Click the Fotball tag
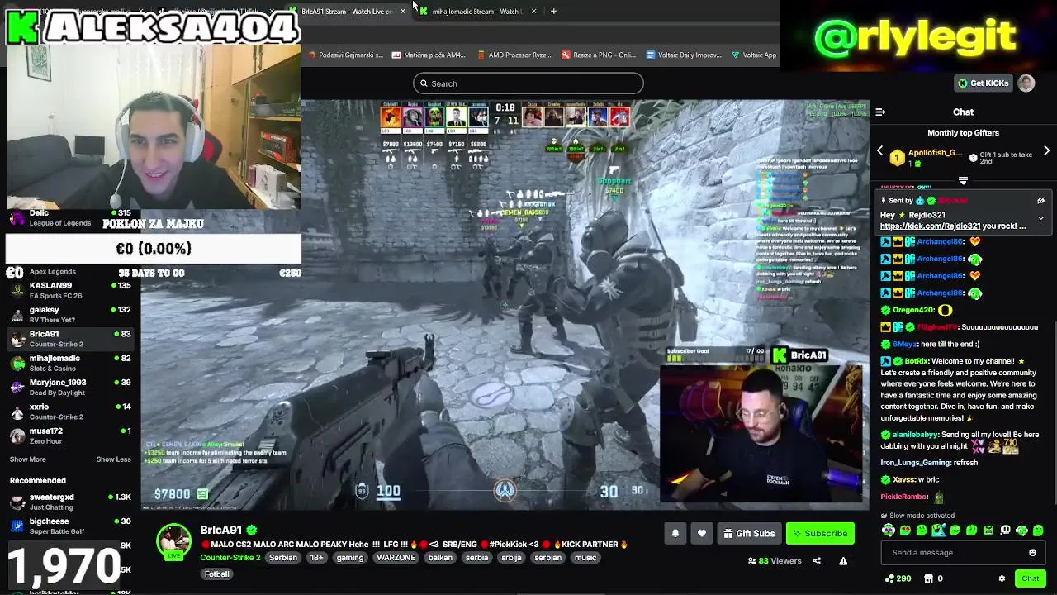This screenshot has width=1057, height=595. pyautogui.click(x=217, y=574)
